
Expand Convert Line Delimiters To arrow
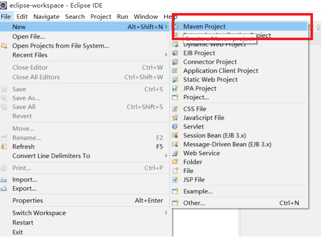(166, 156)
